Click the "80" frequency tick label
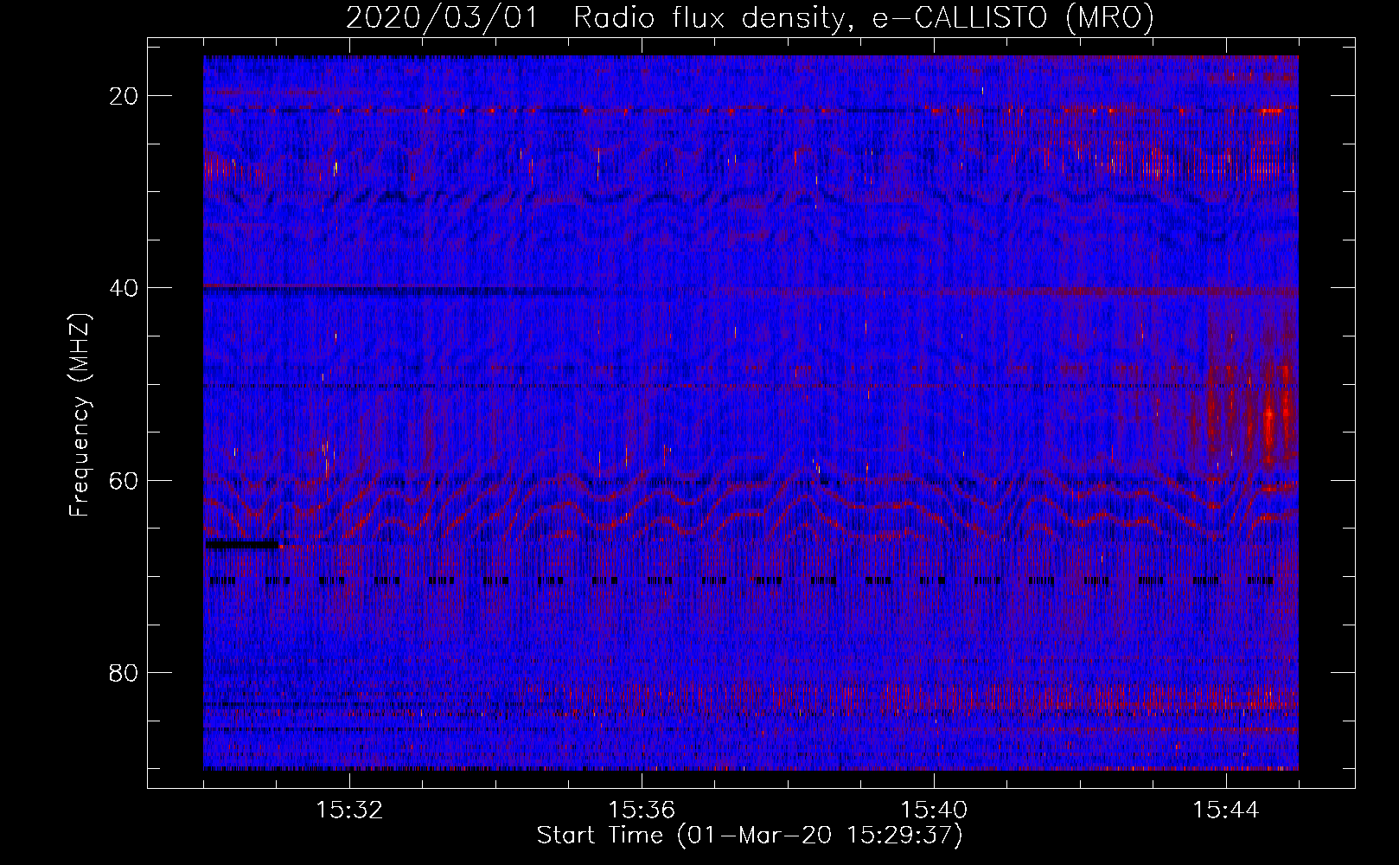The image size is (1399, 865). (x=125, y=672)
